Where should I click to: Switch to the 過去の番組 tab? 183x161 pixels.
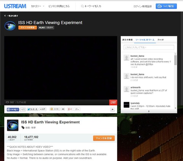pyautogui.click(x=127, y=40)
